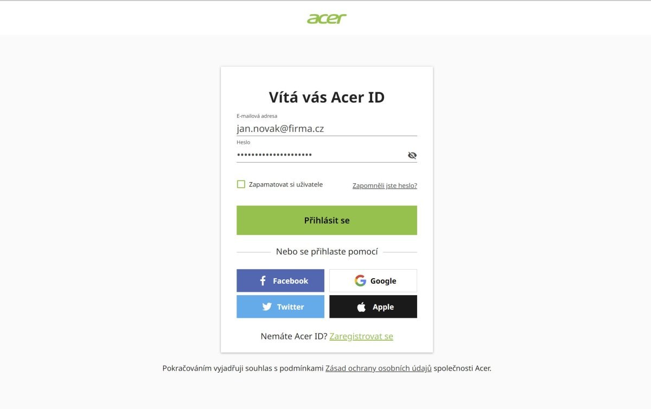
Task: Open the 'Zapomněli jste heslo?' link
Action: click(385, 186)
